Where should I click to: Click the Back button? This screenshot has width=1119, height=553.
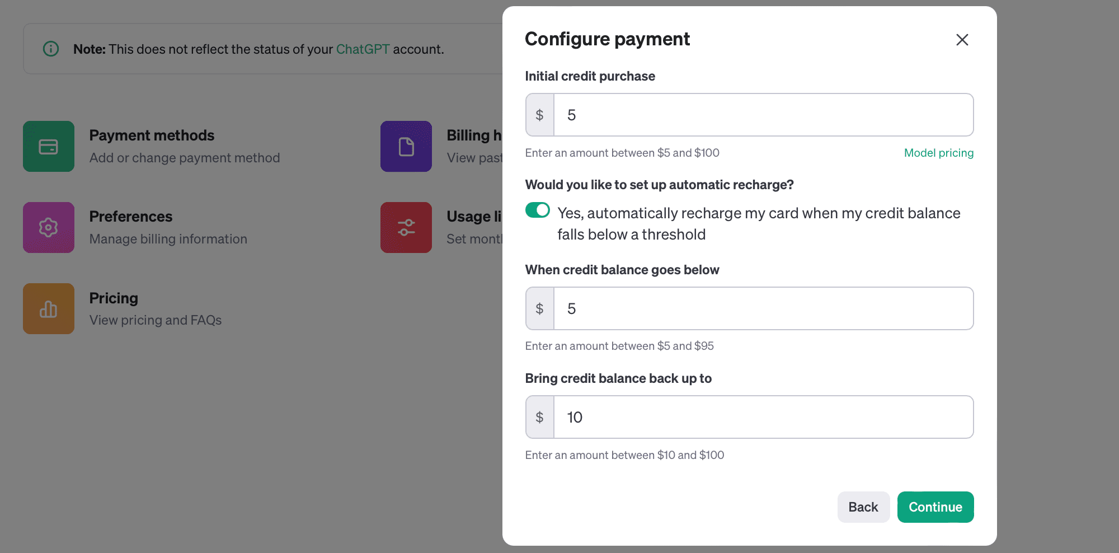pos(863,507)
